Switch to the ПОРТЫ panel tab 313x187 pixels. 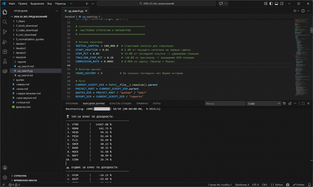(x=156, y=103)
